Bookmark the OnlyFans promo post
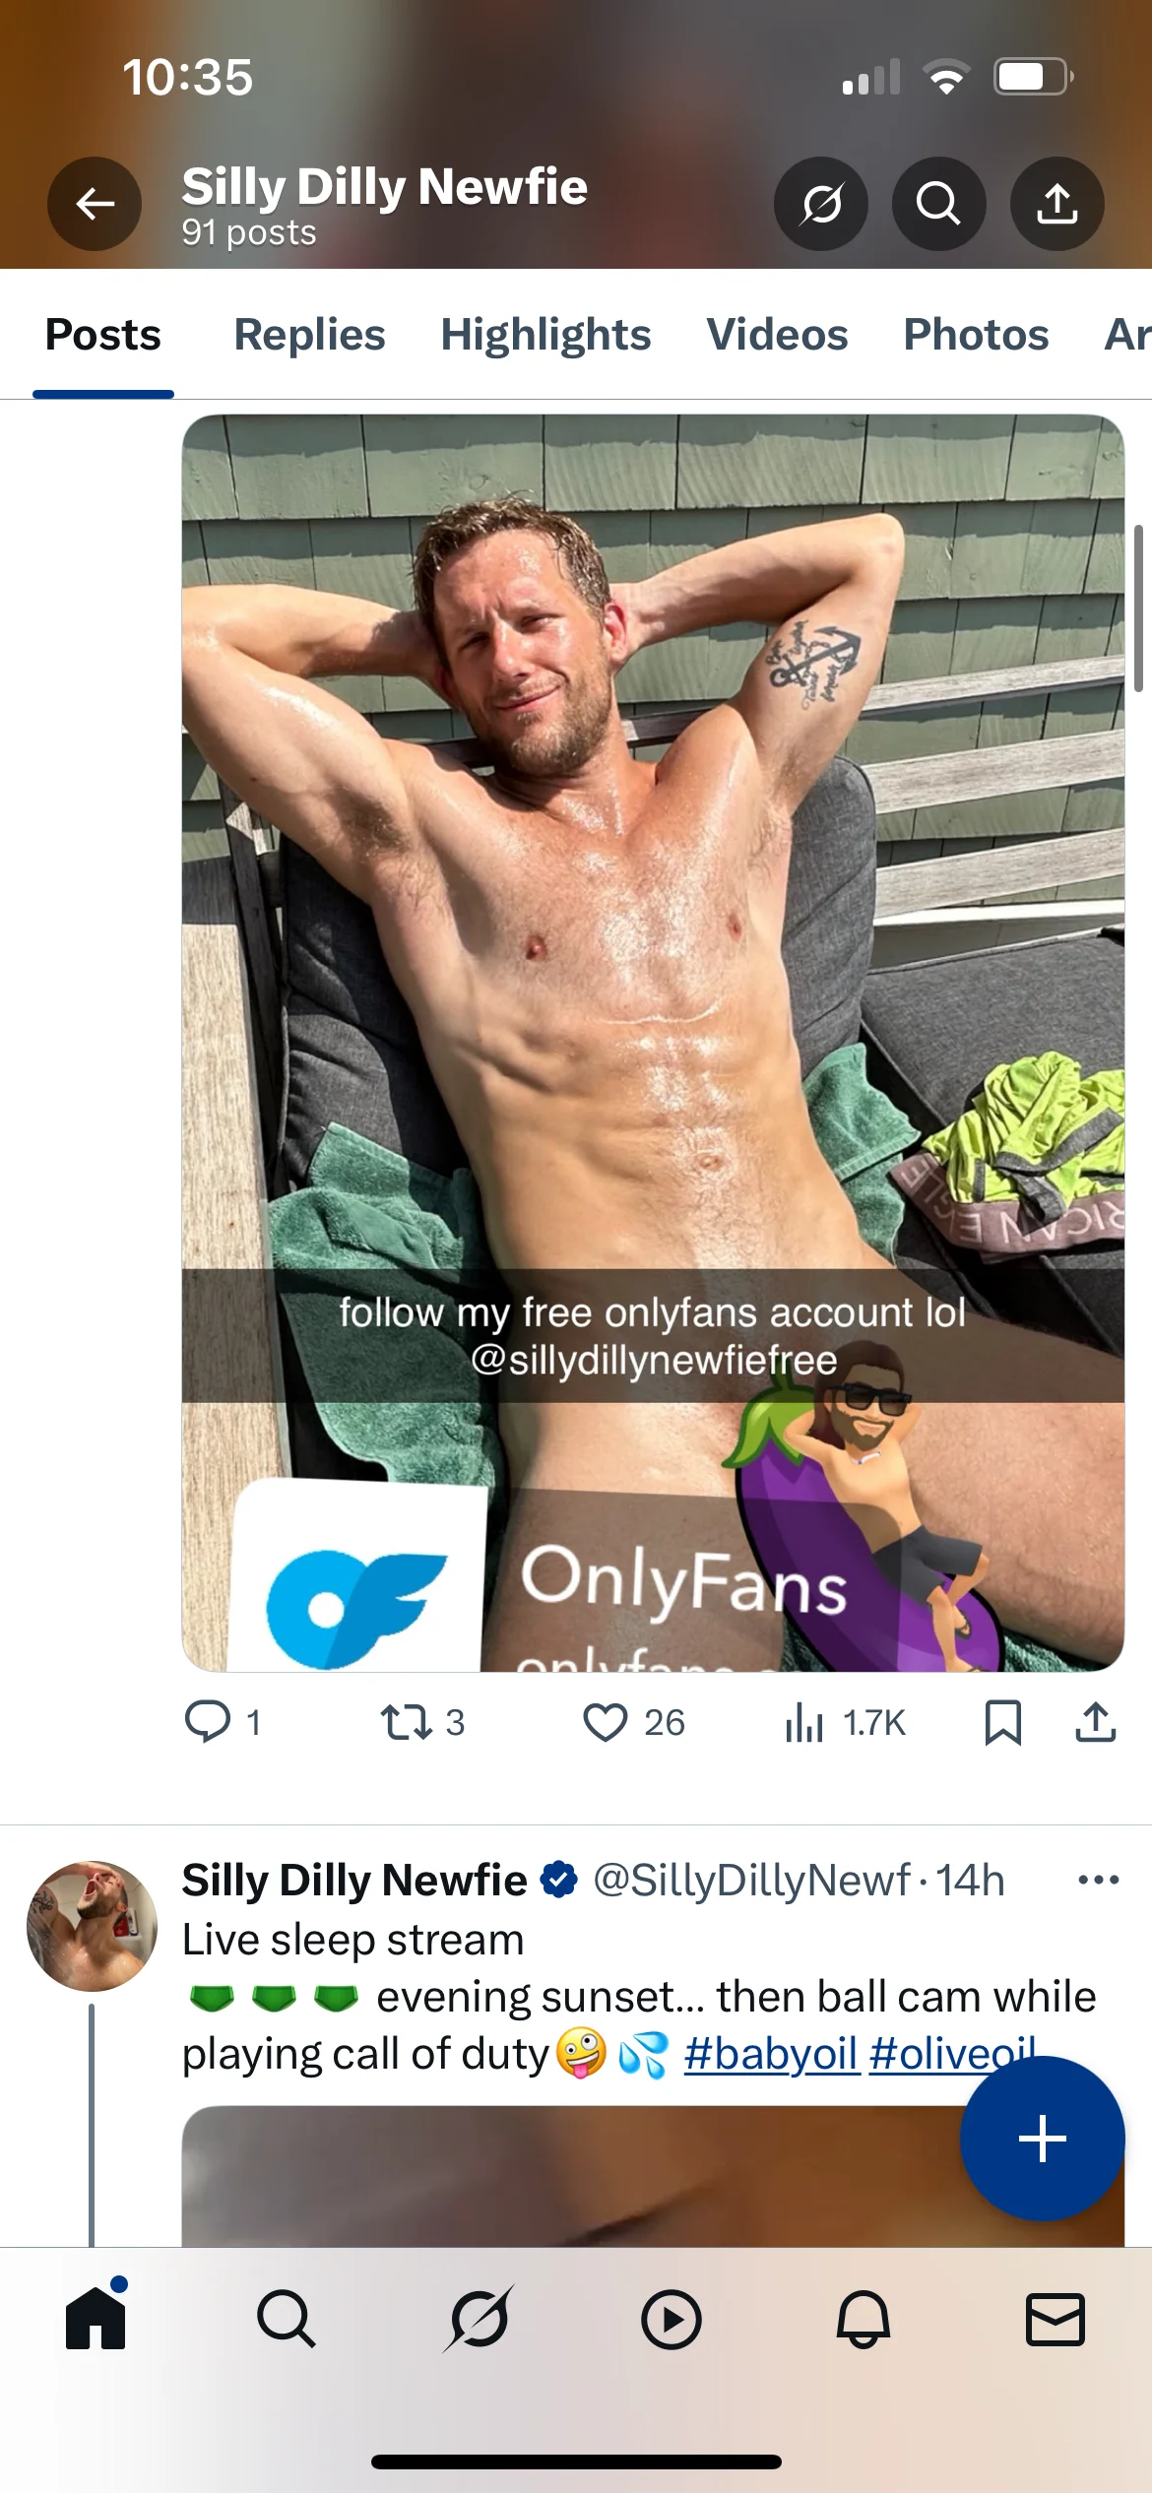Screen dimensions: 1152x2493 coord(1002,1722)
